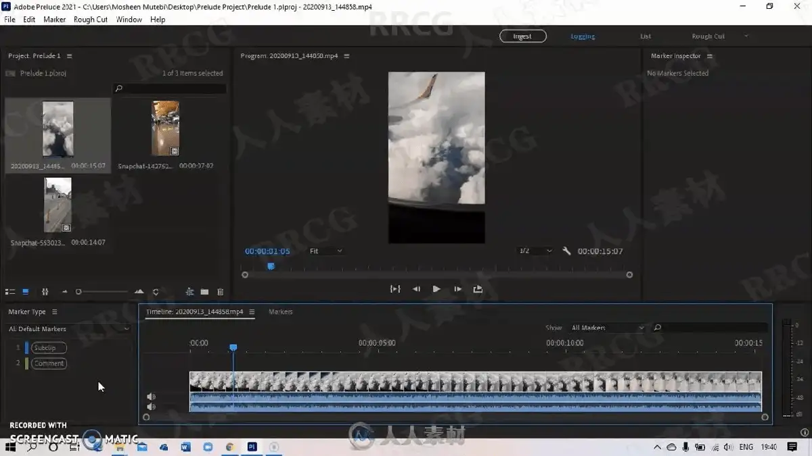The height and width of the screenshot is (456, 812).
Task: Open the Marker Type panel menu icon
Action: (x=55, y=312)
